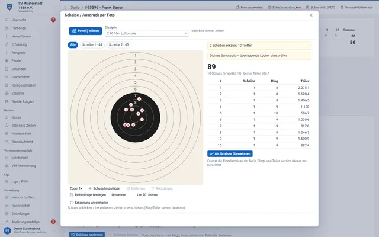This screenshot has width=379, height=237.
Task: Click shot row 5 with Teiler 586,7
Action: click(x=259, y=113)
